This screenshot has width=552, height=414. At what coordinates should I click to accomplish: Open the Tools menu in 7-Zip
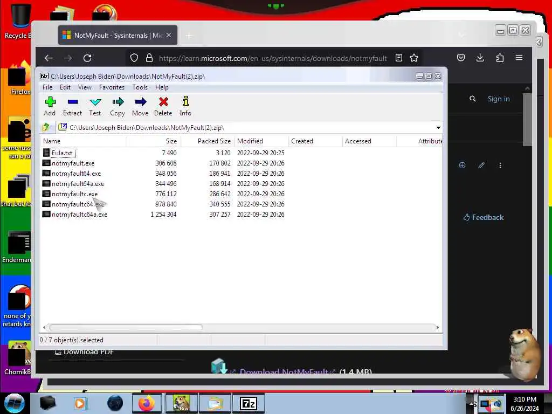140,87
